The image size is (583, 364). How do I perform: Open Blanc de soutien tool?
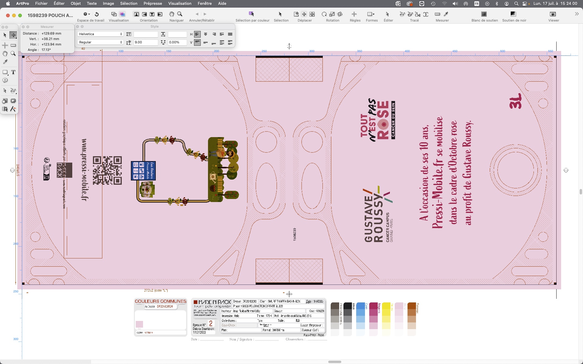(x=484, y=14)
